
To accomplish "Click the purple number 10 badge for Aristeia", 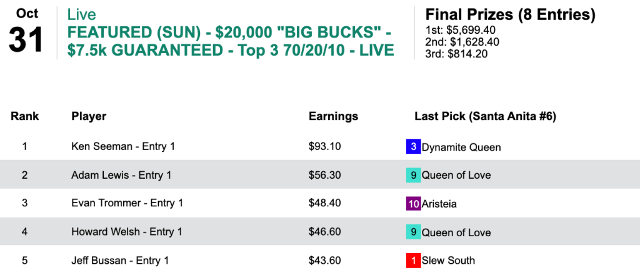I will coord(413,204).
